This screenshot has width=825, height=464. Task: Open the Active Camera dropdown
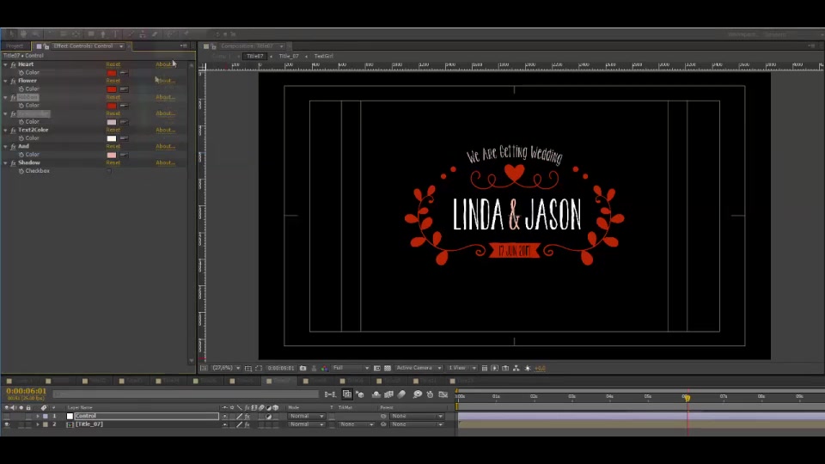pyautogui.click(x=419, y=369)
